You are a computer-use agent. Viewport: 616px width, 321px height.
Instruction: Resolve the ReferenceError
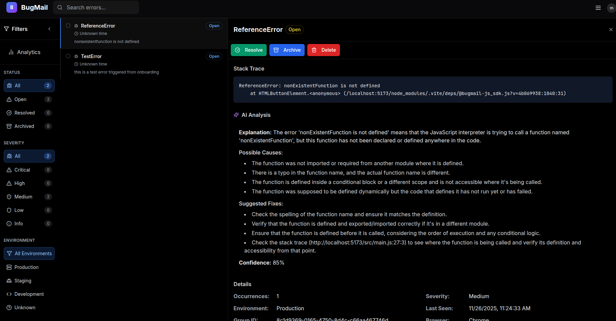[x=249, y=50]
